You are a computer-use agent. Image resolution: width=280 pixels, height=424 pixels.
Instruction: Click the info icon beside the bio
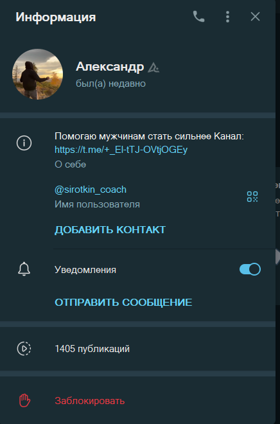[24, 143]
